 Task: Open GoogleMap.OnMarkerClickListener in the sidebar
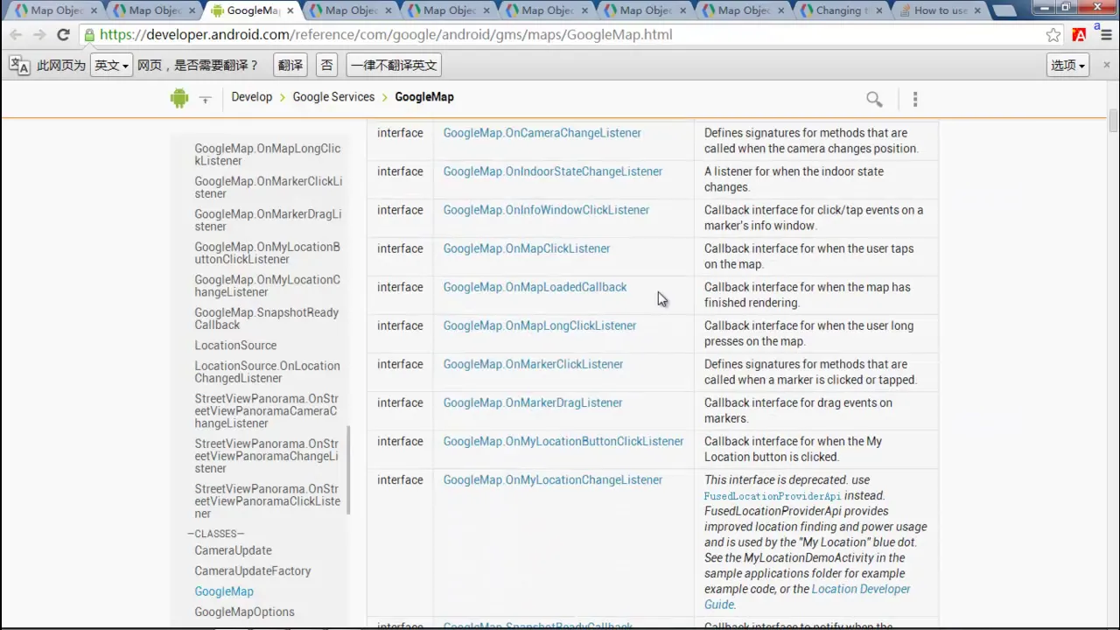pyautogui.click(x=269, y=187)
